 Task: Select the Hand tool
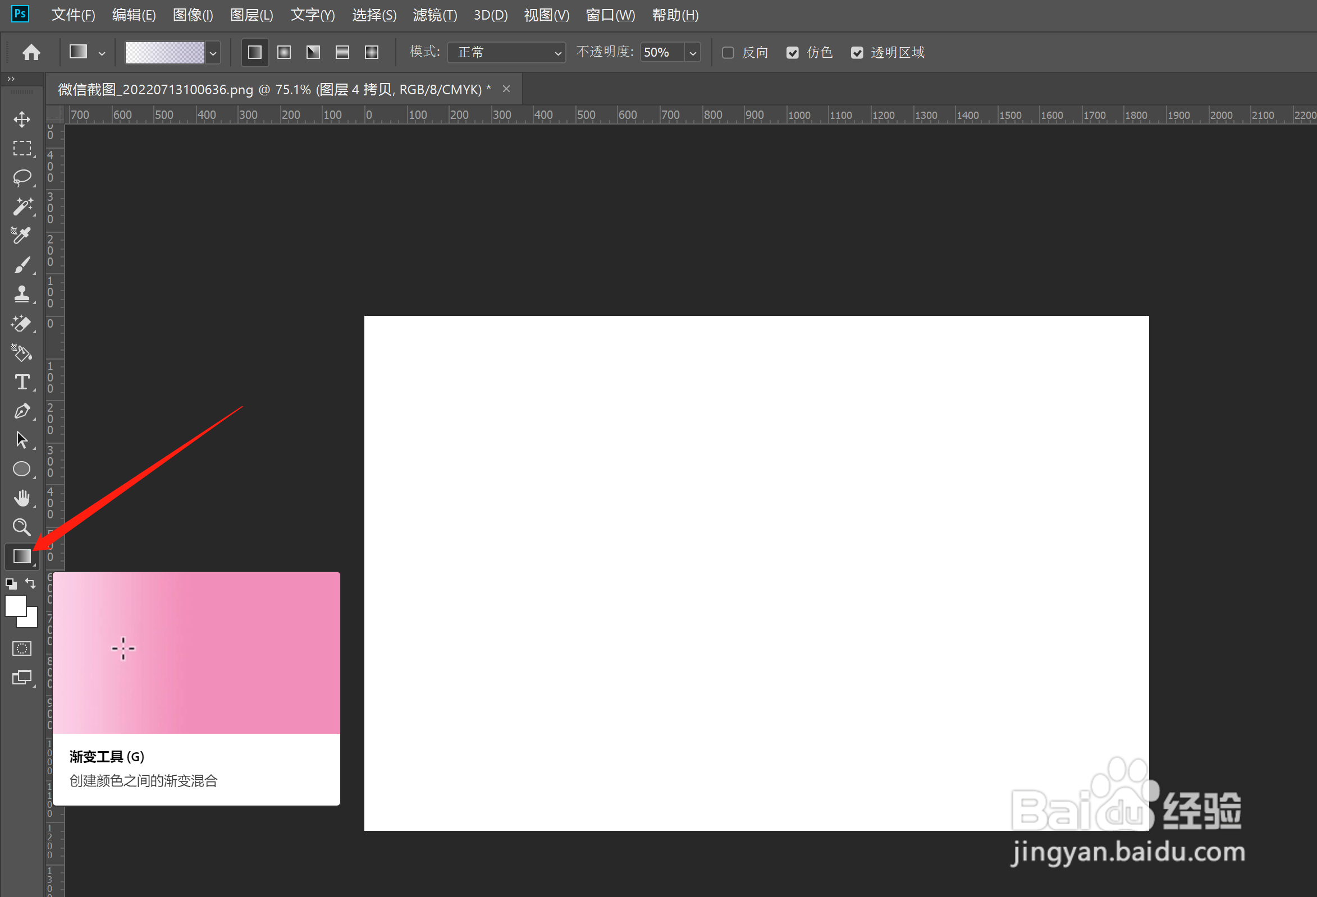click(21, 498)
